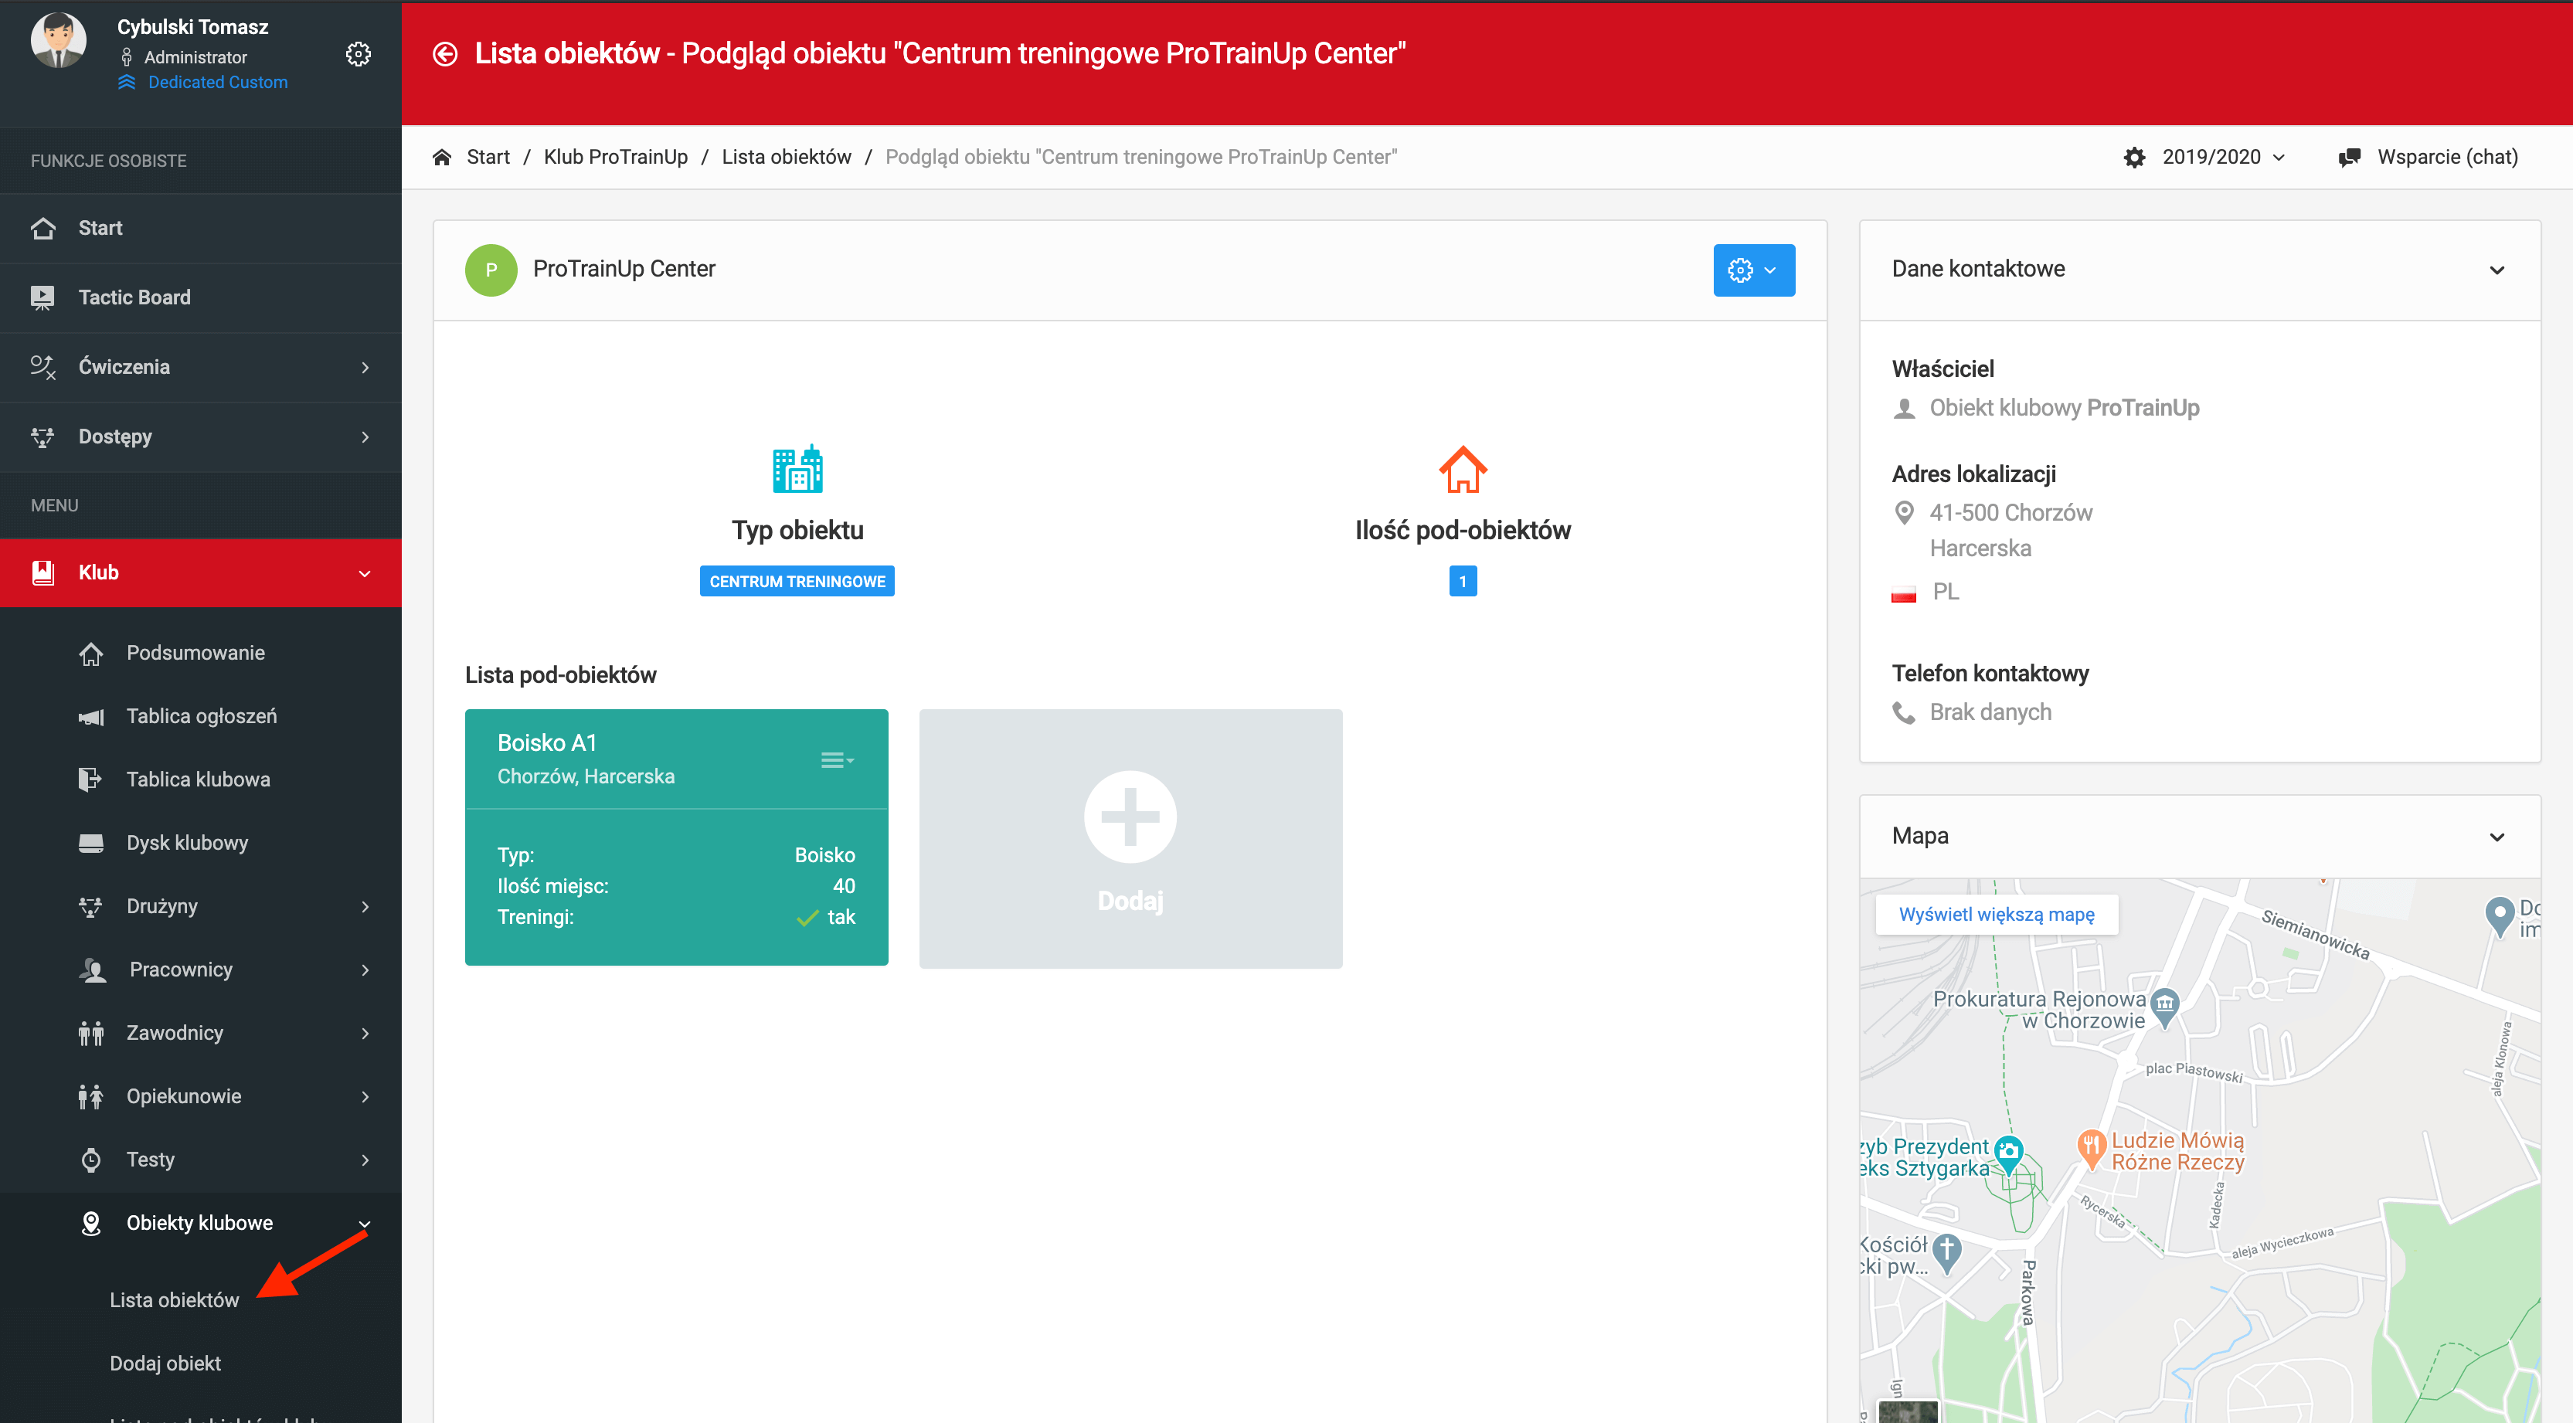Collapse the Dane kontaktowe panel

click(2496, 270)
